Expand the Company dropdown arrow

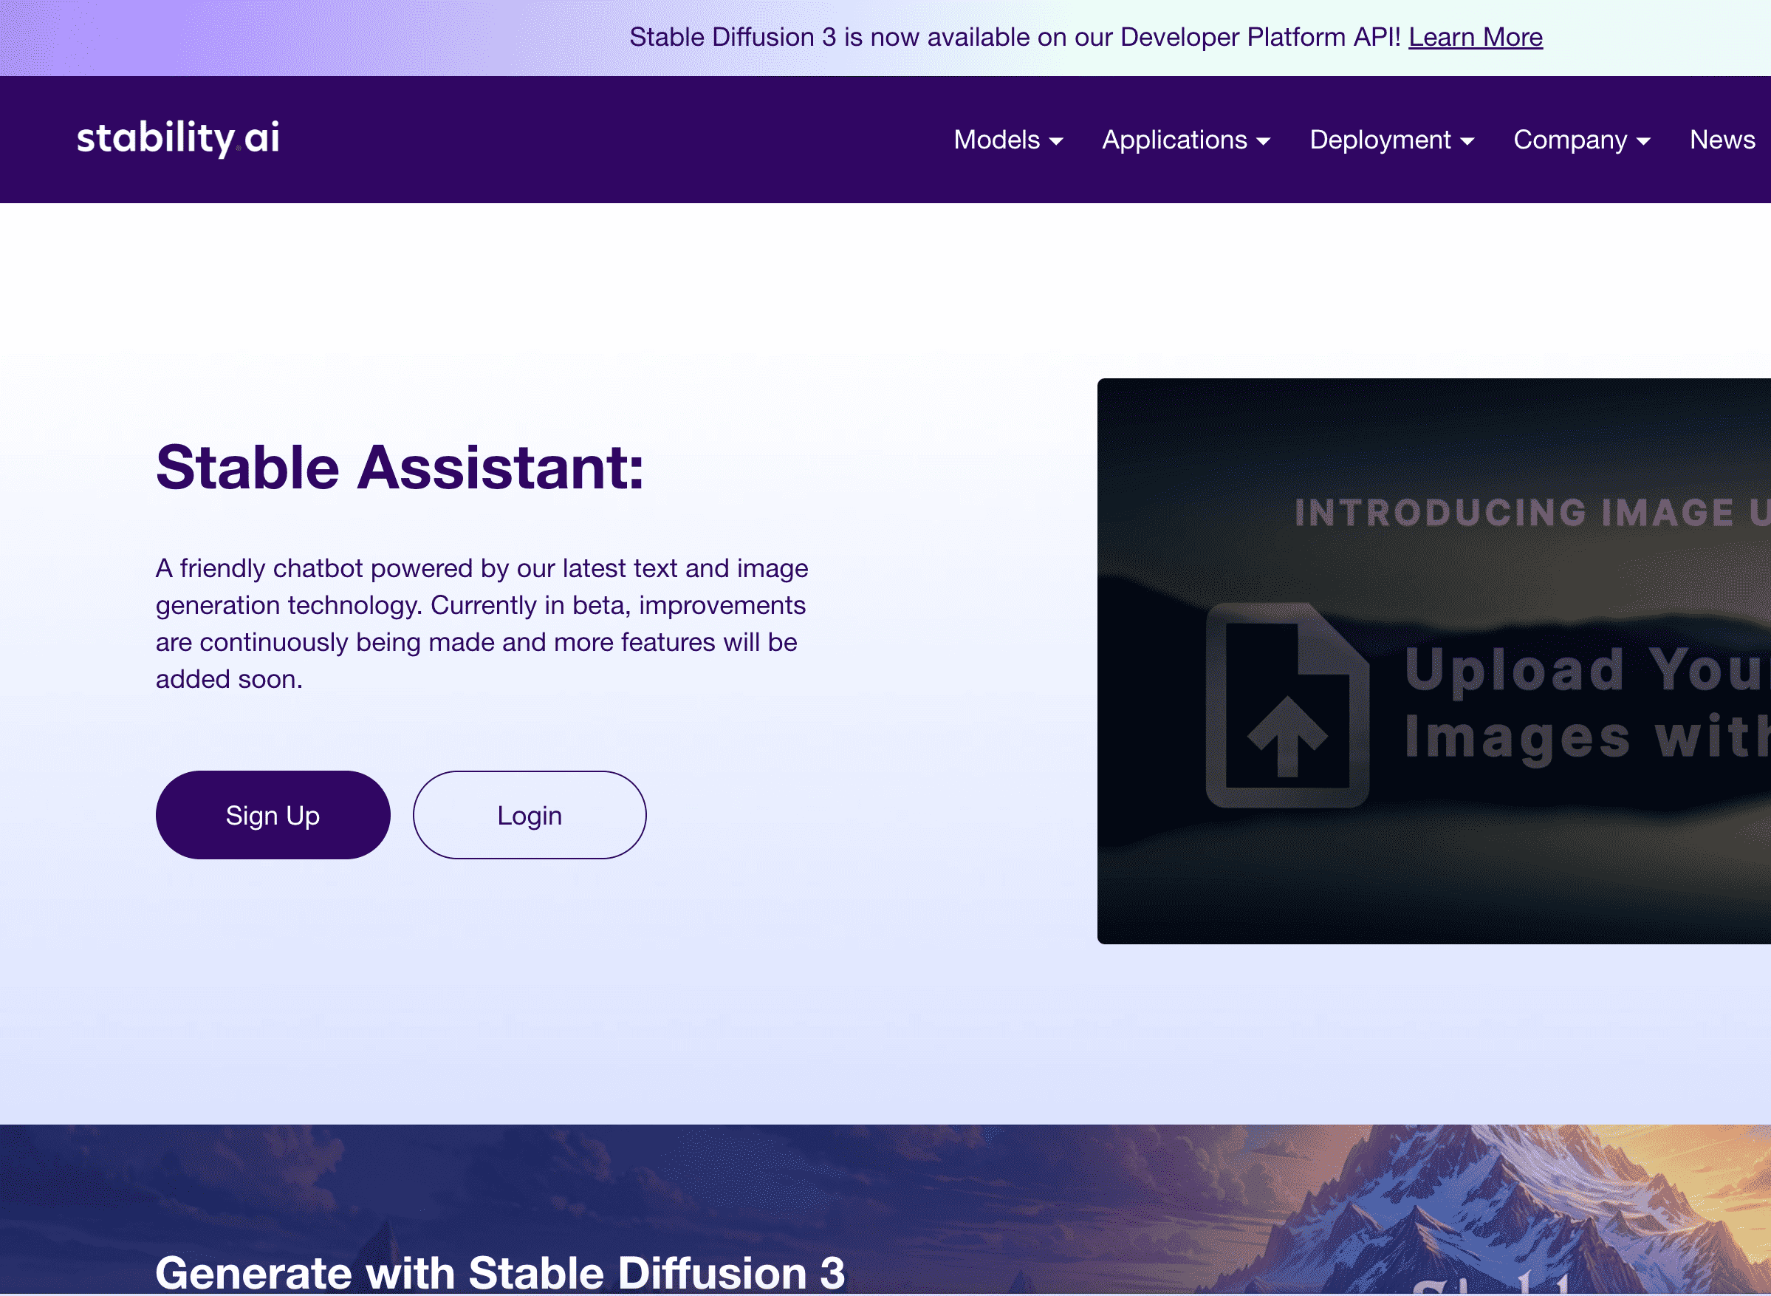click(1643, 141)
